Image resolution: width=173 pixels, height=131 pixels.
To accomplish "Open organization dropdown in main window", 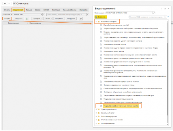I will point(41,14).
